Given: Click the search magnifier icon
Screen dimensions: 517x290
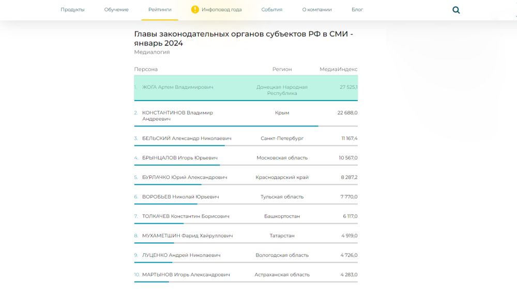Looking at the screenshot, I should (456, 10).
